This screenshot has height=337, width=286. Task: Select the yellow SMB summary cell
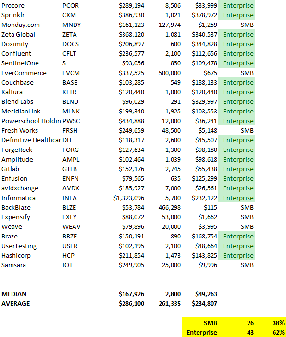pos(211,323)
